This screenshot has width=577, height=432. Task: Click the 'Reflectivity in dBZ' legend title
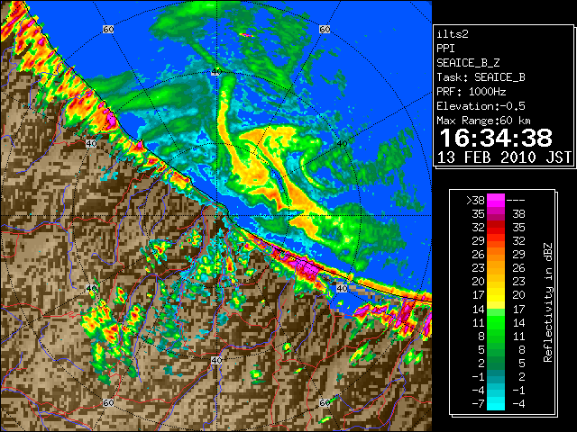547,302
